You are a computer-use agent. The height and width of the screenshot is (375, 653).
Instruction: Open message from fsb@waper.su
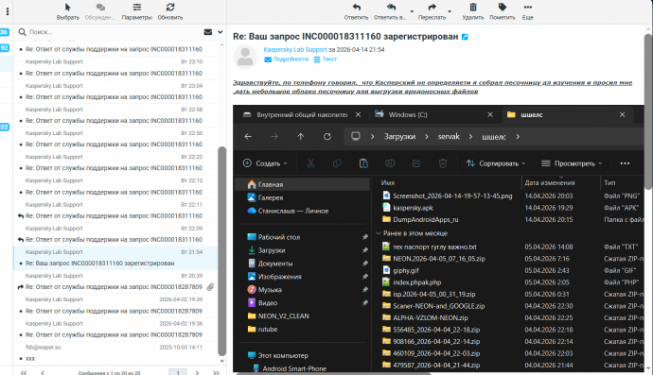[115, 352]
